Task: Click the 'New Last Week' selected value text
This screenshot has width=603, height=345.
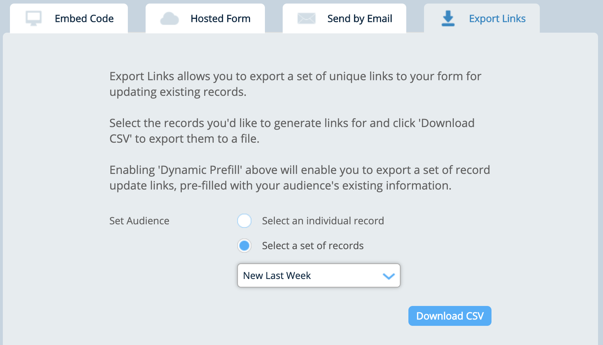Action: coord(277,275)
